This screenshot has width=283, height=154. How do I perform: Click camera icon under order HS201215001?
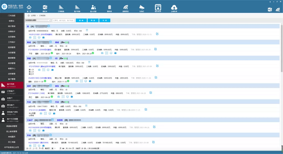click(x=30, y=37)
